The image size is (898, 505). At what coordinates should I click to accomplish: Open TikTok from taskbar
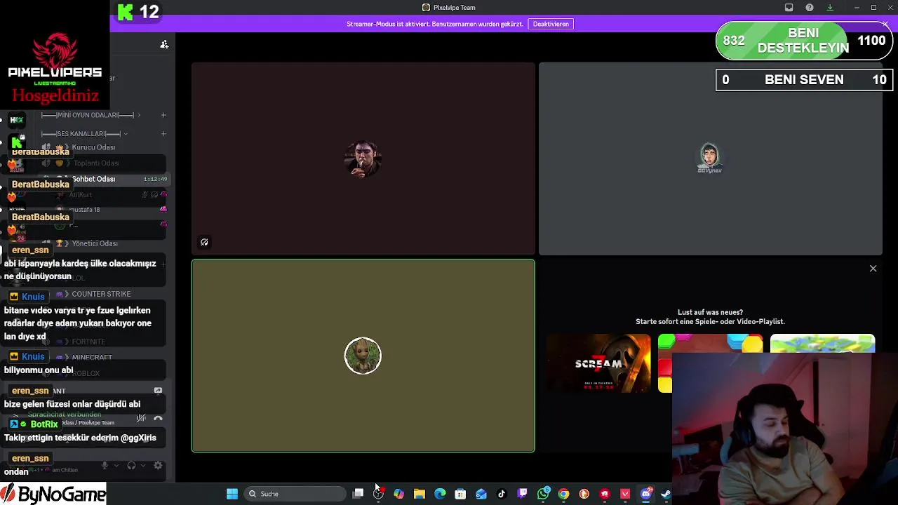[x=502, y=494]
